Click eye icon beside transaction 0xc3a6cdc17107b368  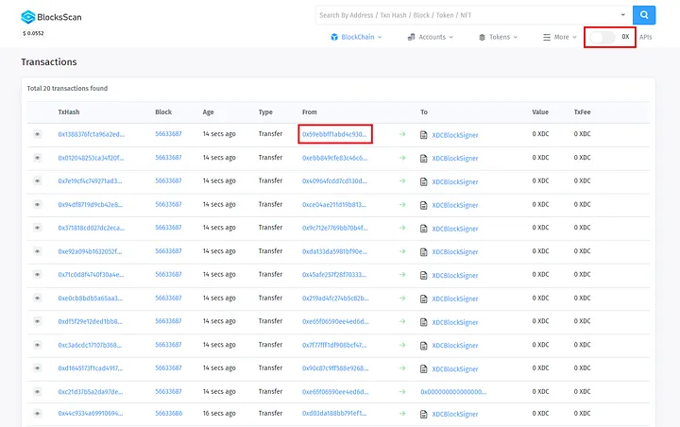click(x=39, y=344)
